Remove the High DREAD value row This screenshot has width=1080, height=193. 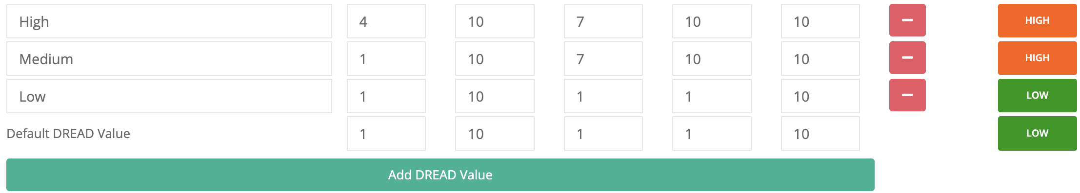tap(907, 20)
